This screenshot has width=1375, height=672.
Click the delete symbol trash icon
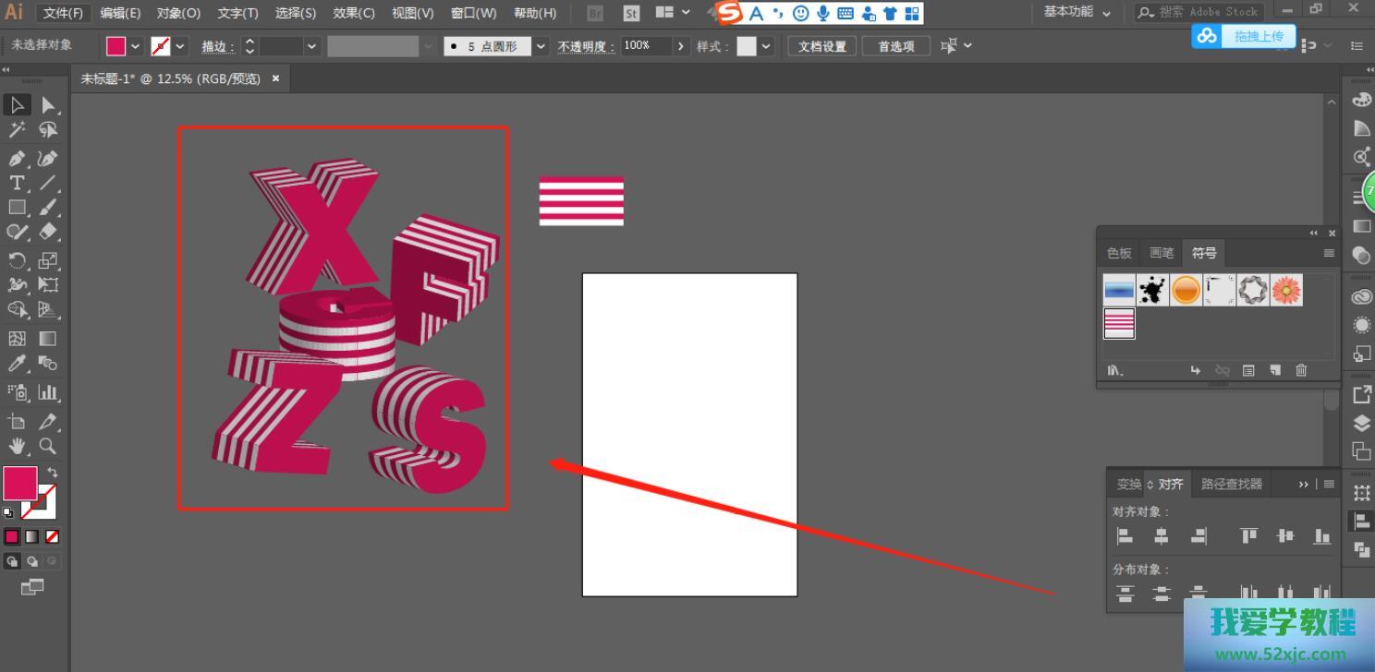(x=1301, y=370)
